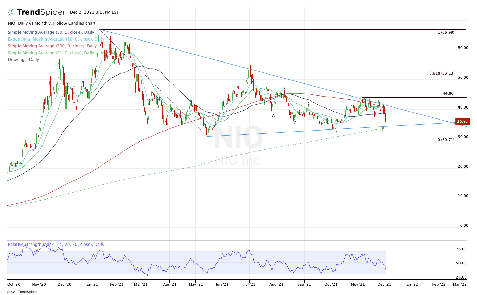Image resolution: width=477 pixels, height=295 pixels.
Task: Click the Mar '21 time axis label
Action: [x=141, y=284]
